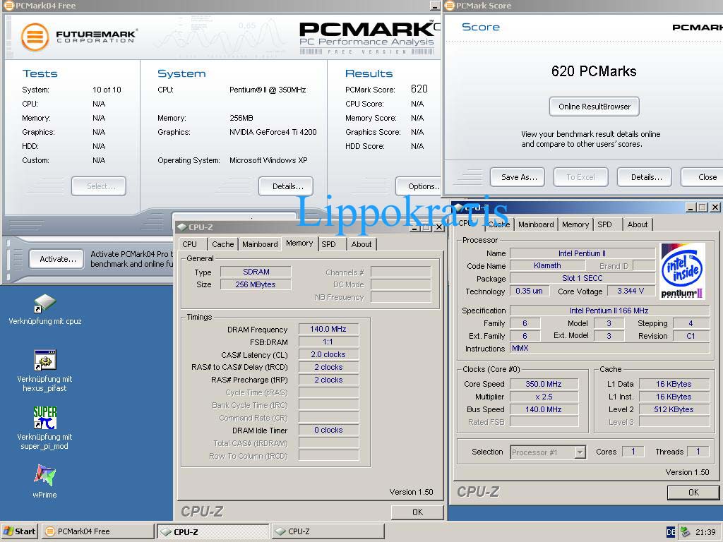The height and width of the screenshot is (542, 723).
Task: Click the PCMark Score window title icon
Action: tap(450, 6)
